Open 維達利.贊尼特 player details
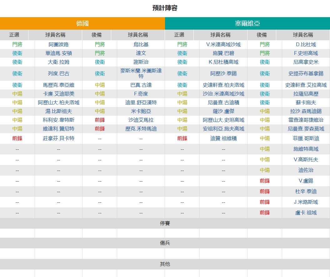330x277 pixels. (58, 129)
